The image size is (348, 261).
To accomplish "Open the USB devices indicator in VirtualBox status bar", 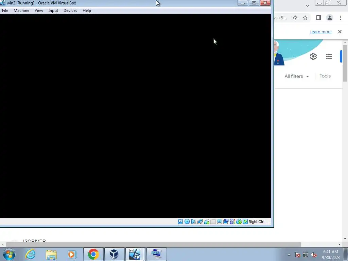I will (x=207, y=222).
